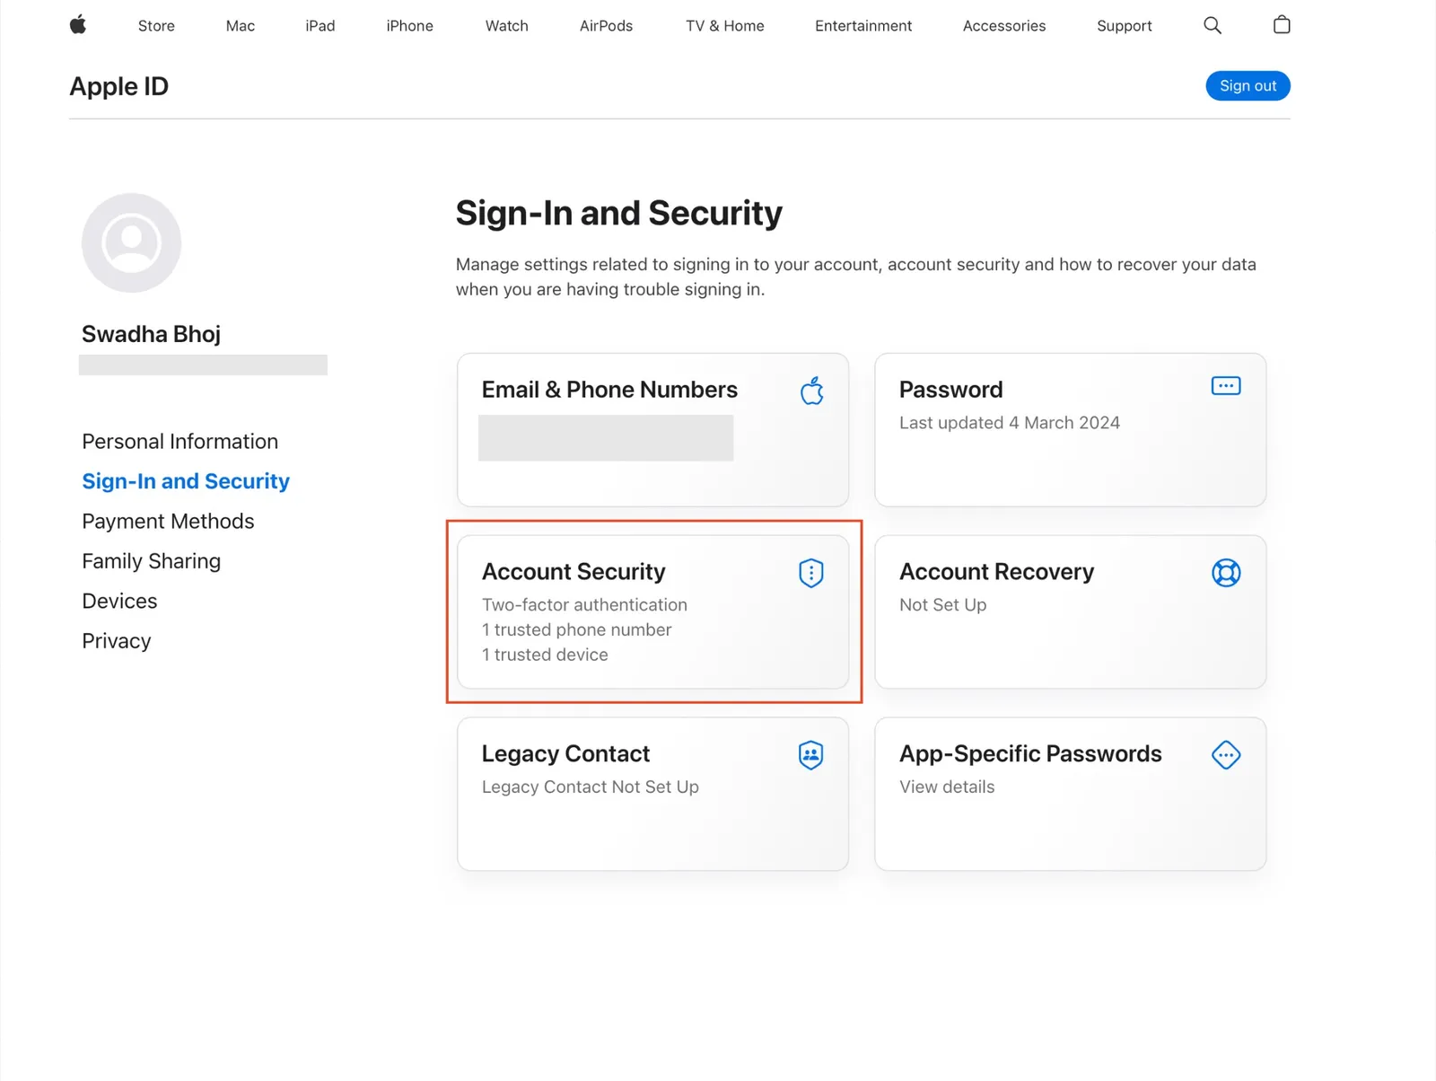Click the Apple icon on Email card
This screenshot has width=1436, height=1081.
(812, 391)
